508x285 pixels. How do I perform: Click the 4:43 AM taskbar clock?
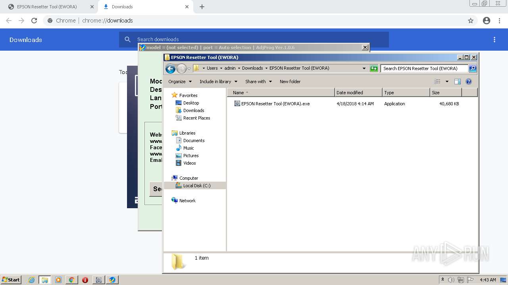point(488,280)
